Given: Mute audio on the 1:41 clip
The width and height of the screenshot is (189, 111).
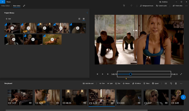Looking at the screenshot, I should pos(30,103).
